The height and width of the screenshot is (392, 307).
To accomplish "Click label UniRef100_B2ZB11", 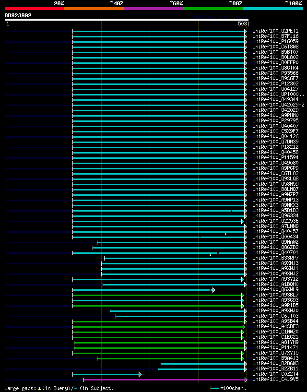I will [275, 369].
